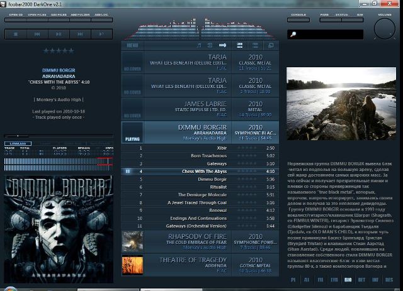Select Tarja What Lies Beneath 3 tracks album
403x291 pixels.
coord(200,85)
